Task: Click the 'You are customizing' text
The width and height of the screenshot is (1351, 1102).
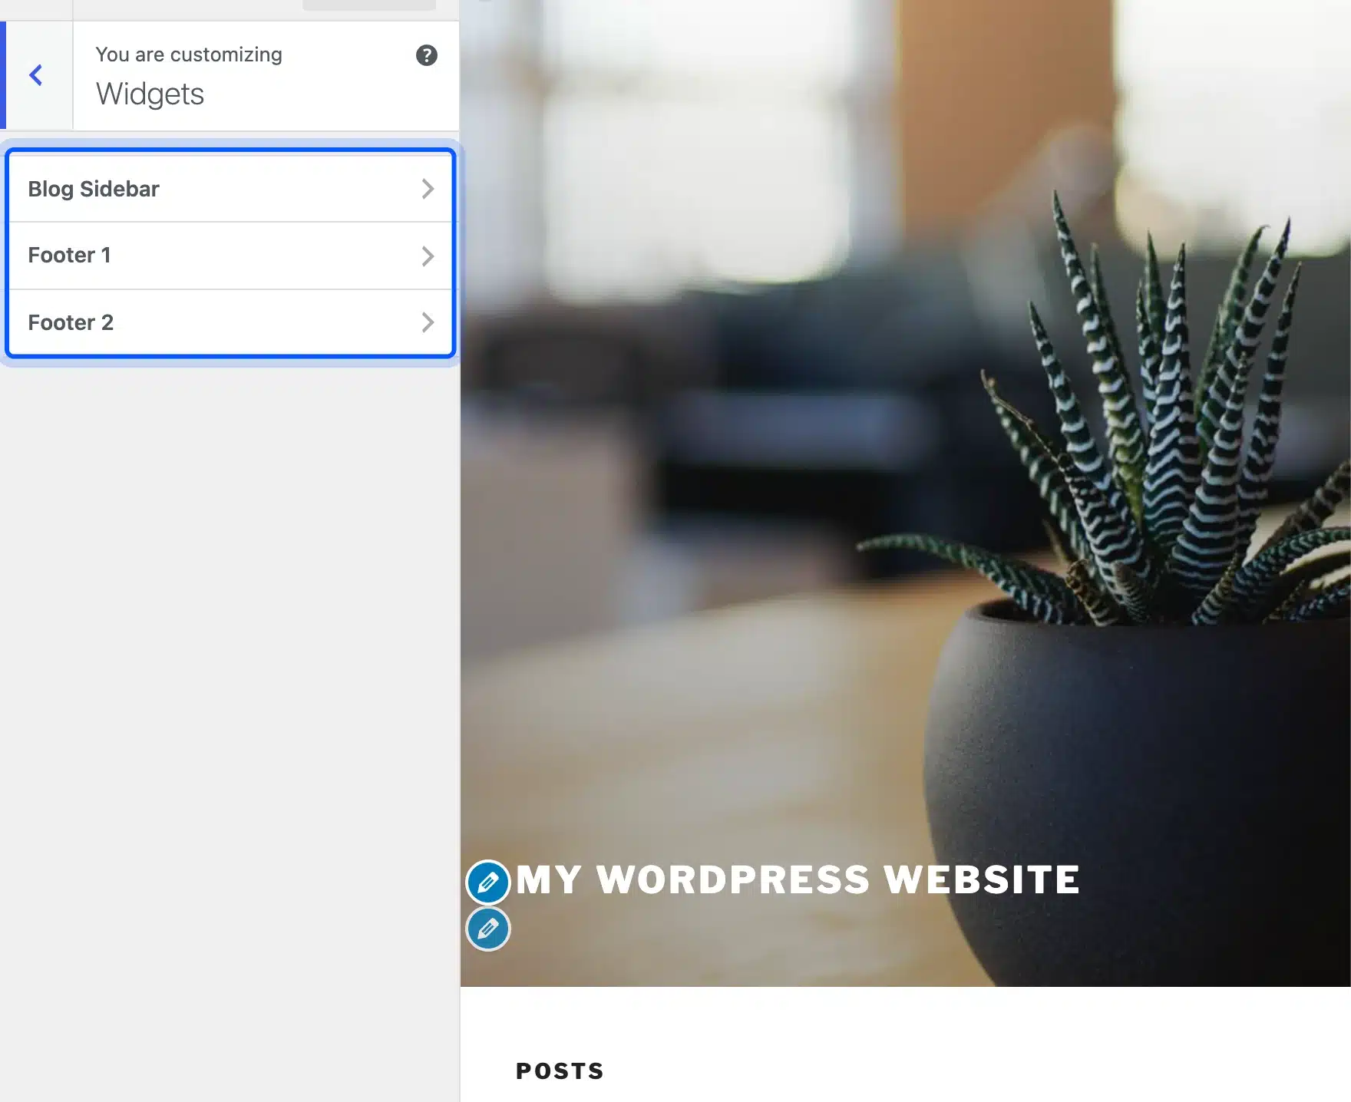Action: [x=189, y=54]
